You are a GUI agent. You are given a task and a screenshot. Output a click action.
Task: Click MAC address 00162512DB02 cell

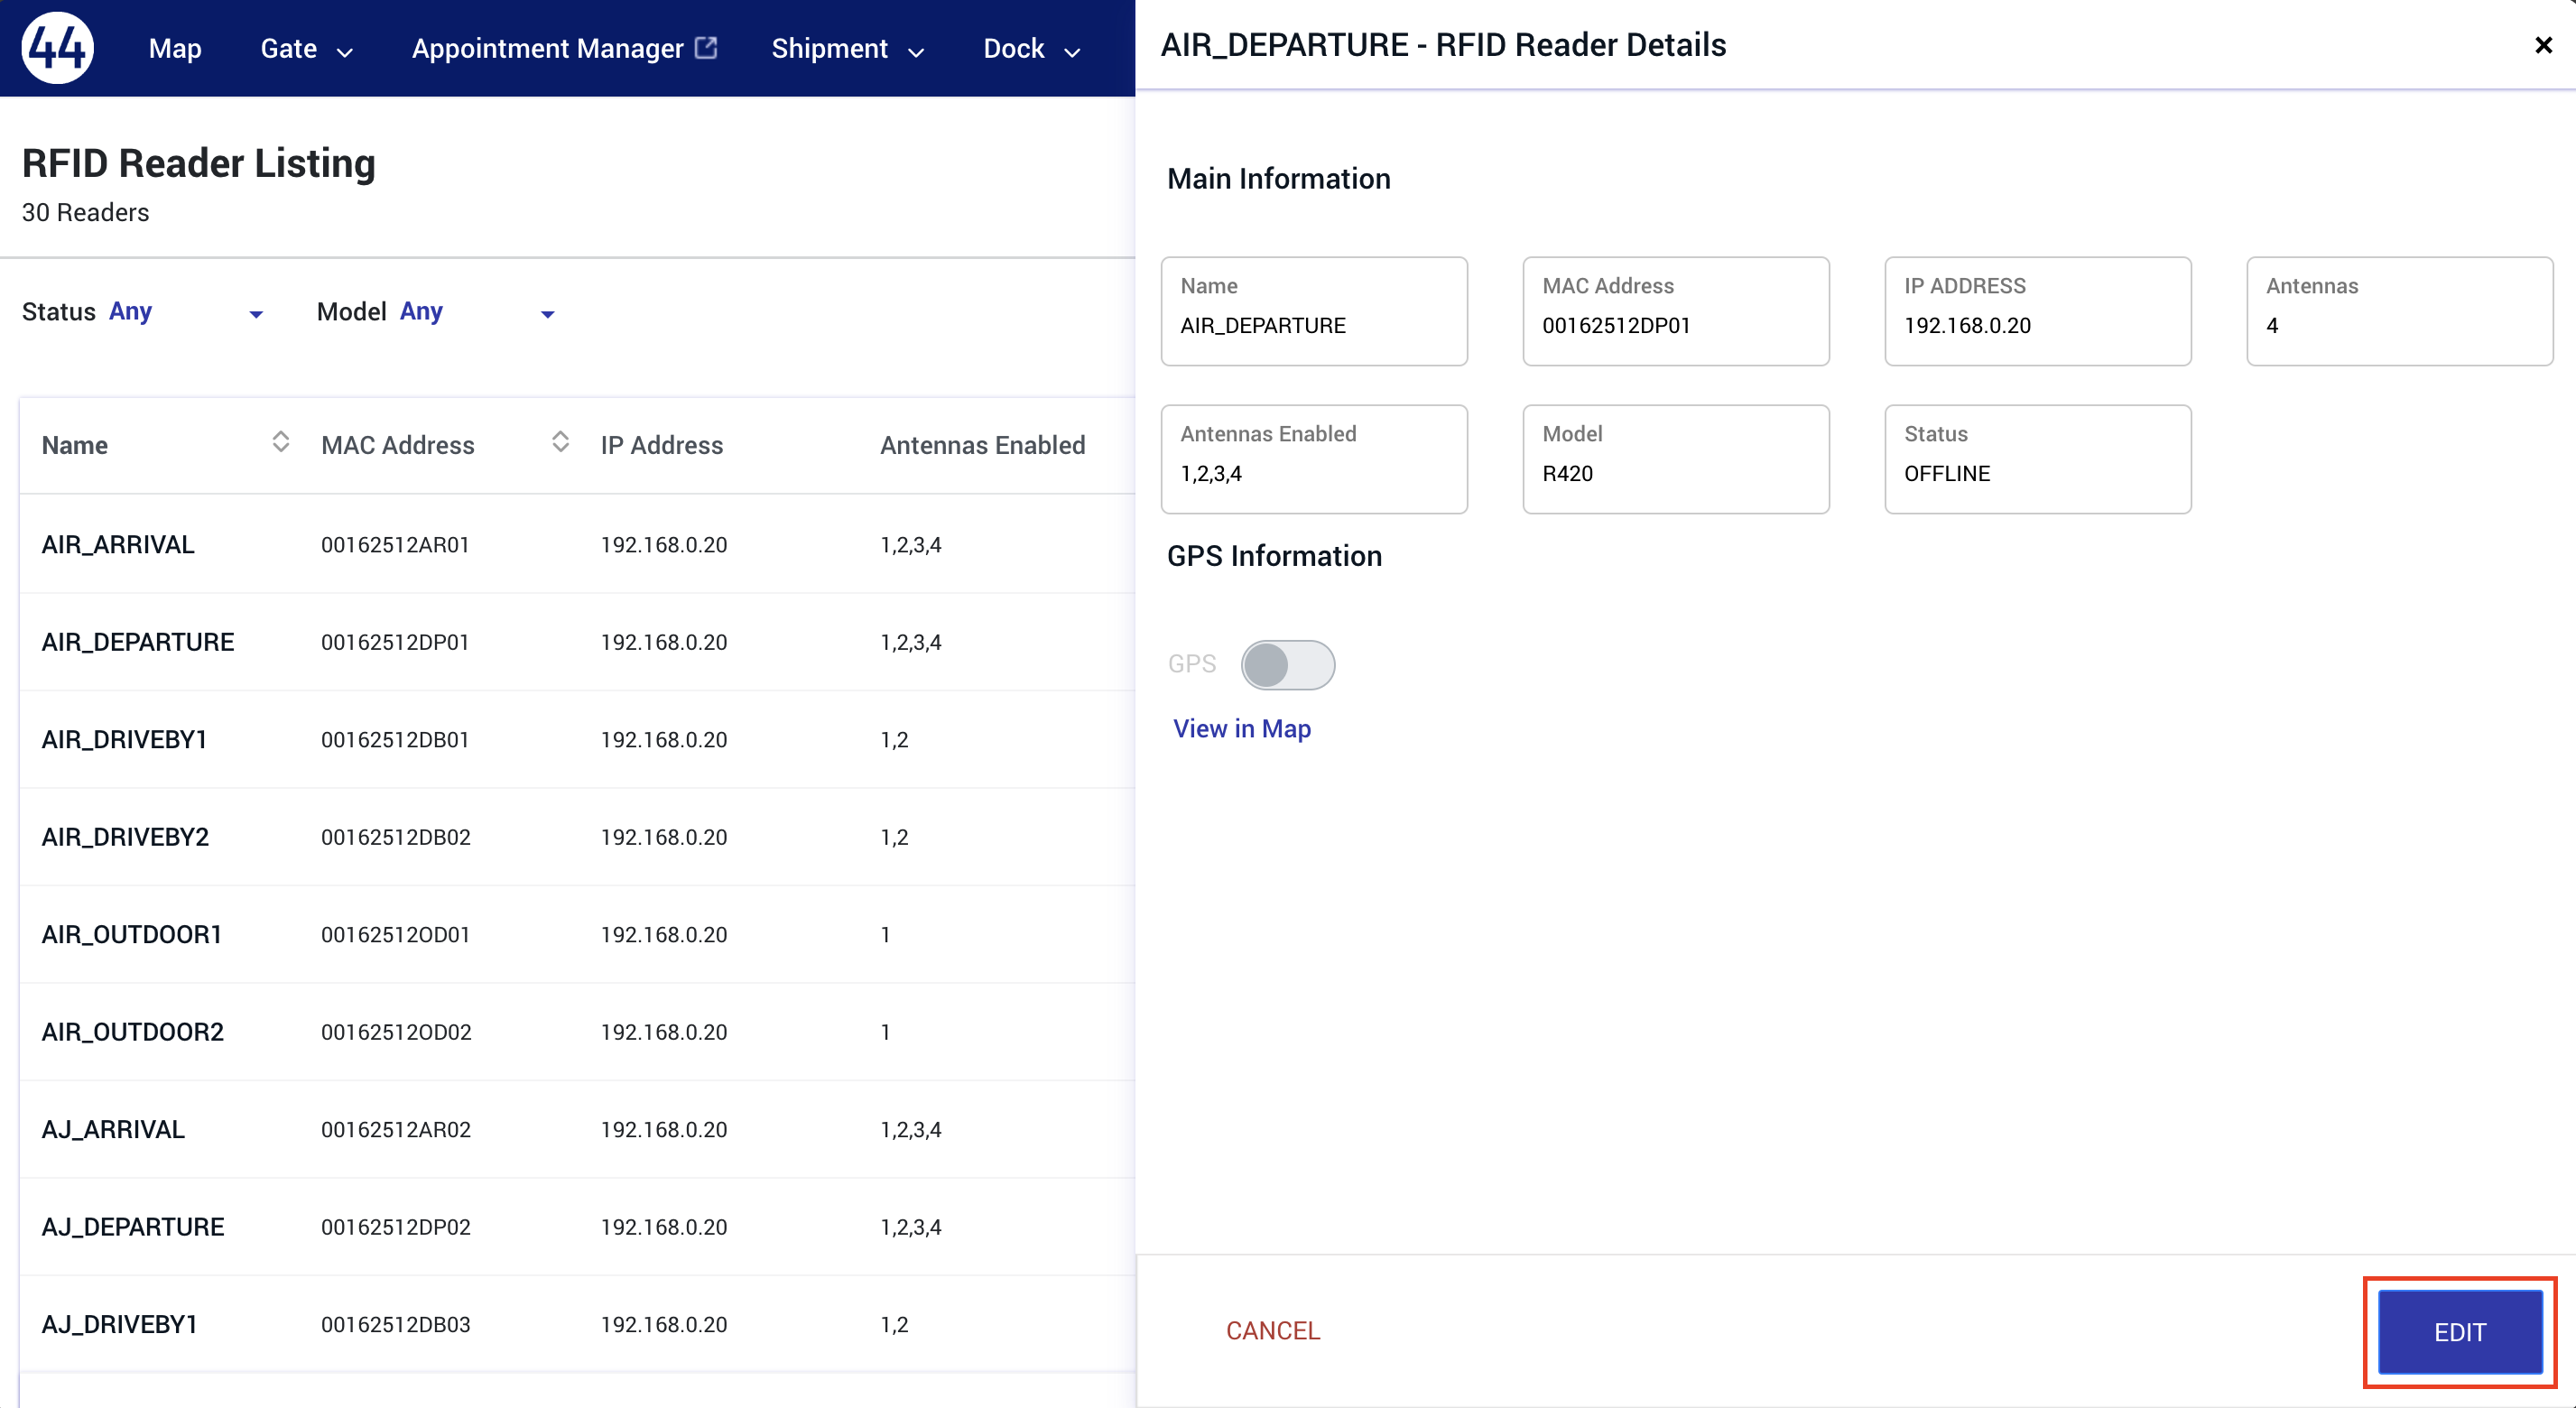click(396, 837)
